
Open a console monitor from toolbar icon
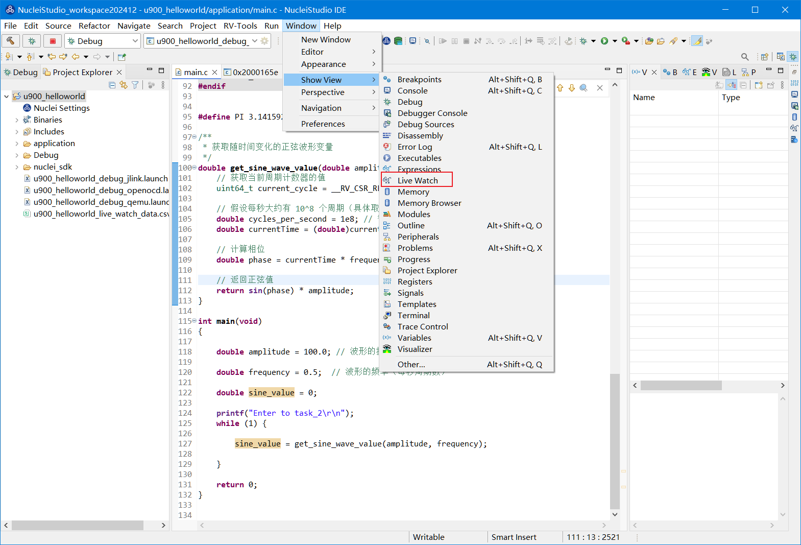(412, 41)
